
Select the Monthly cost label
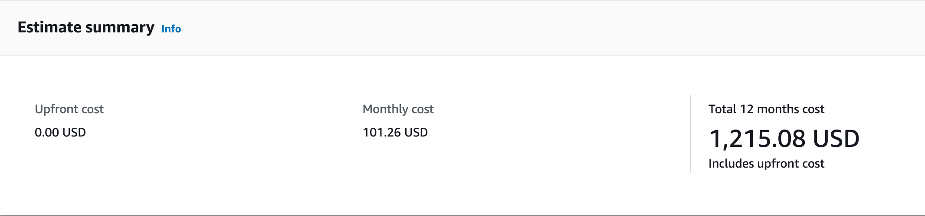point(398,109)
